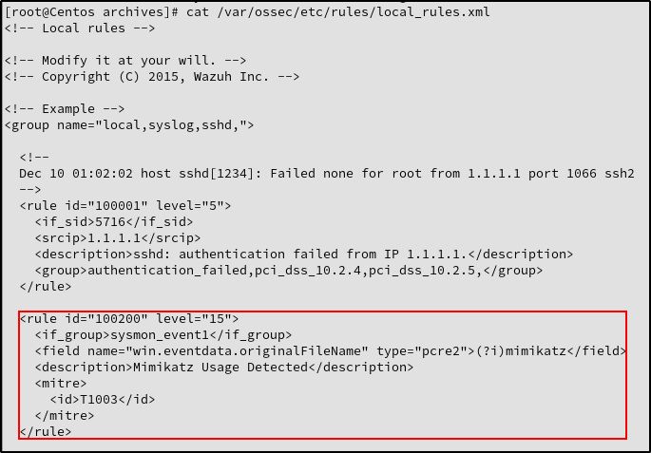This screenshot has height=453, width=651.
Task: Click the Mimikatz Usage Detected description
Action: (224, 368)
